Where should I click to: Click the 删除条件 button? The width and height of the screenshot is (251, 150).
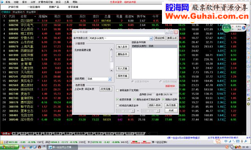[122, 54]
